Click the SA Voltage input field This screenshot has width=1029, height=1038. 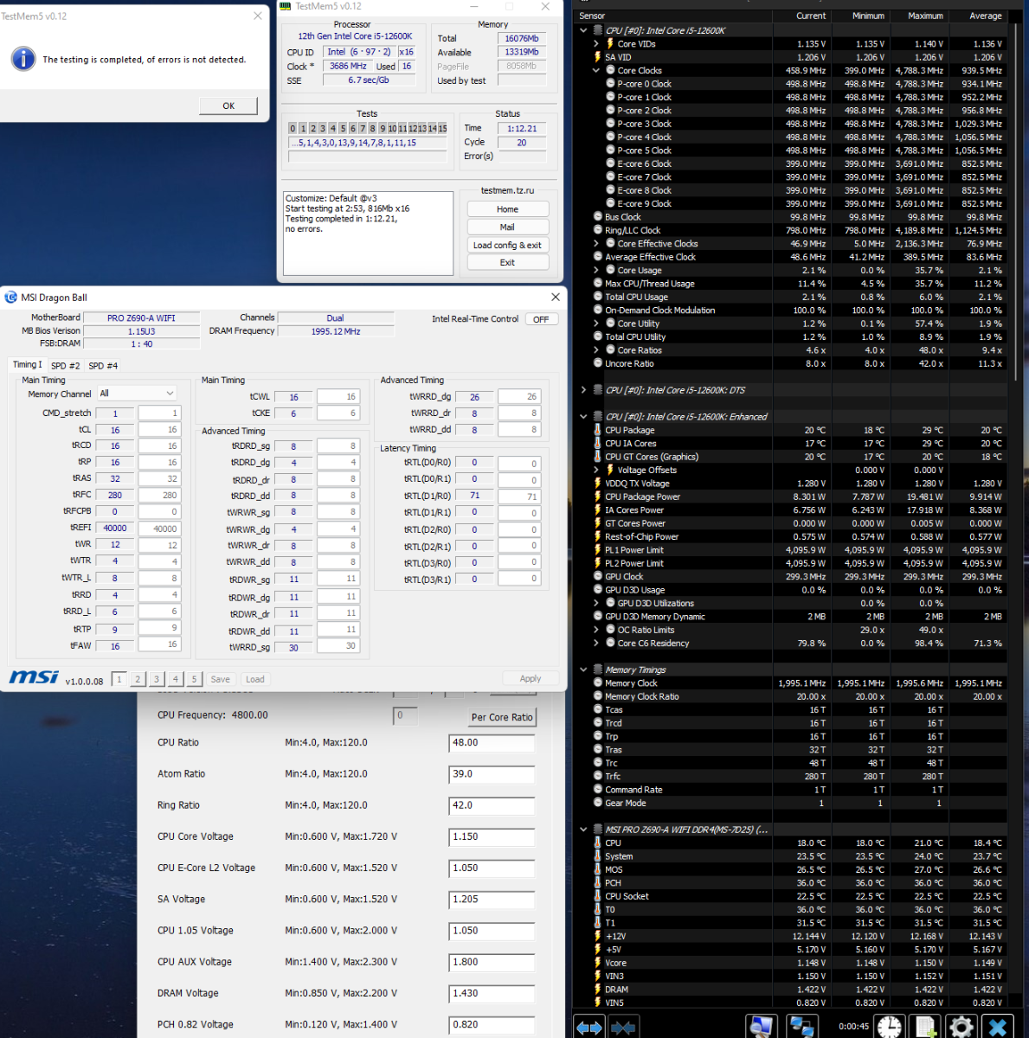coord(492,900)
